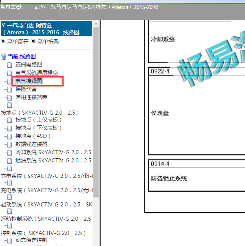
Task: Click the tree panel scroll-up arrow
Action: [96, 24]
